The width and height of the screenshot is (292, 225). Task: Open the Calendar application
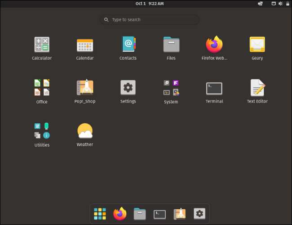coord(85,45)
